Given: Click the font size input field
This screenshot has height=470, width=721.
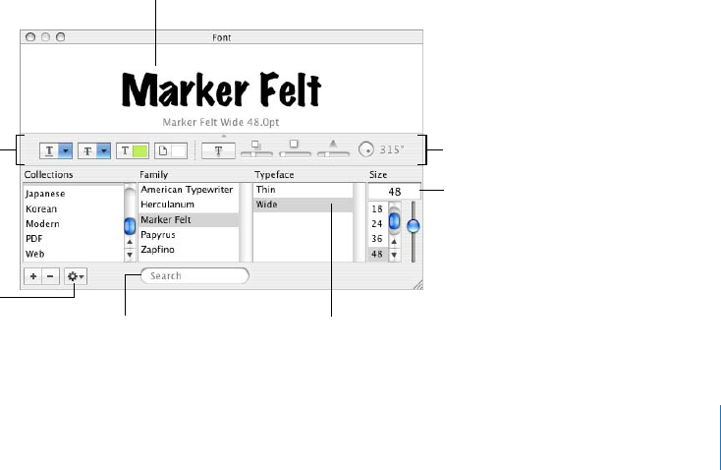Looking at the screenshot, I should 394,192.
